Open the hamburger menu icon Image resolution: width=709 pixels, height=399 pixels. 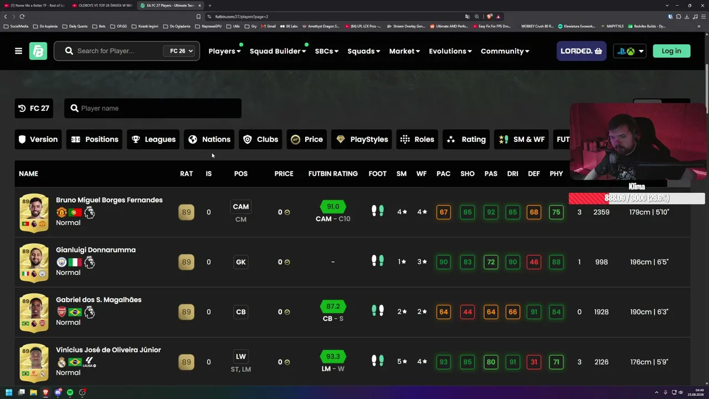click(18, 51)
